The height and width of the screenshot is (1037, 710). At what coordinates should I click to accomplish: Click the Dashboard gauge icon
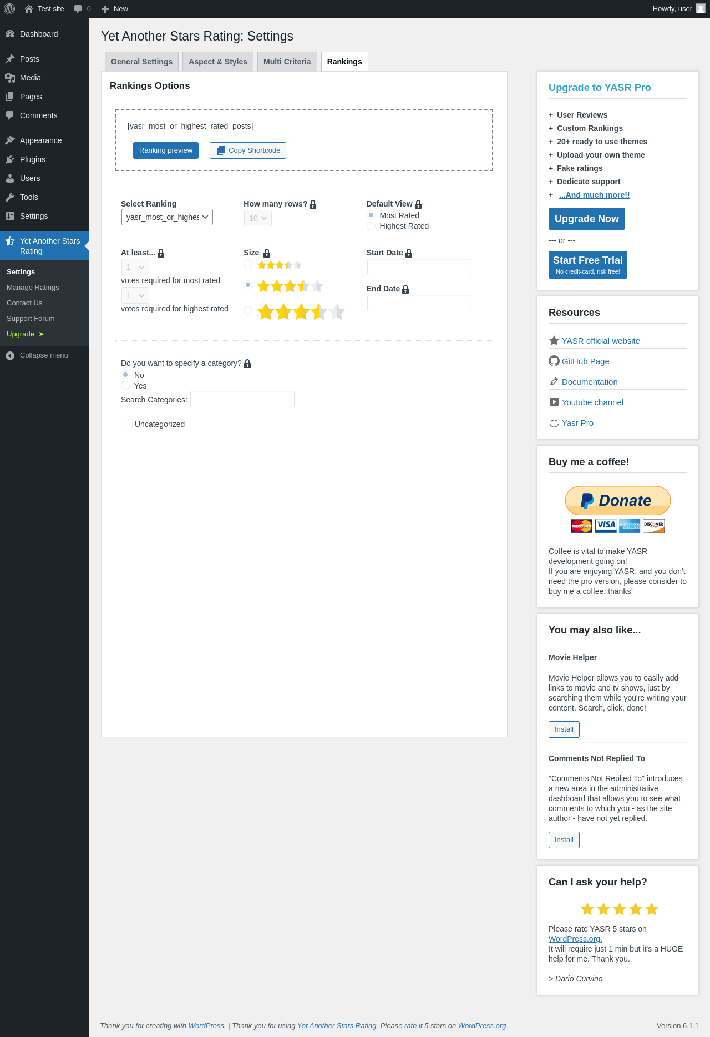tap(10, 34)
